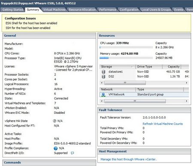The image size is (193, 166).
Task: Click the storage list right scroll arrow
Action: click(x=187, y=83)
